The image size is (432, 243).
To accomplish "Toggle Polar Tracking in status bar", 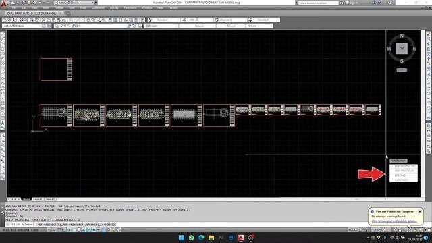I will pos(69,230).
